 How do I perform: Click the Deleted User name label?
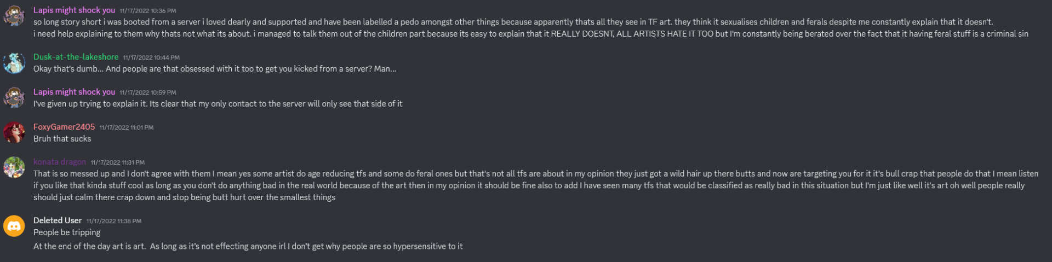click(x=58, y=220)
